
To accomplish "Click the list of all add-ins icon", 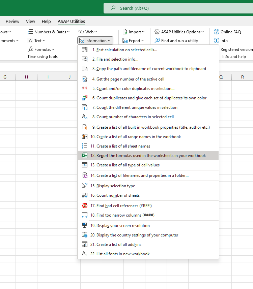I will [x=85, y=245].
